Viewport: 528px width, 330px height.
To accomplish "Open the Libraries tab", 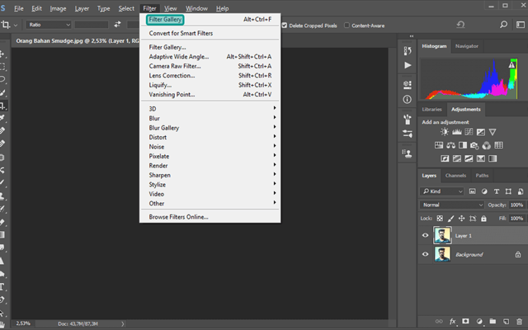I will point(432,110).
